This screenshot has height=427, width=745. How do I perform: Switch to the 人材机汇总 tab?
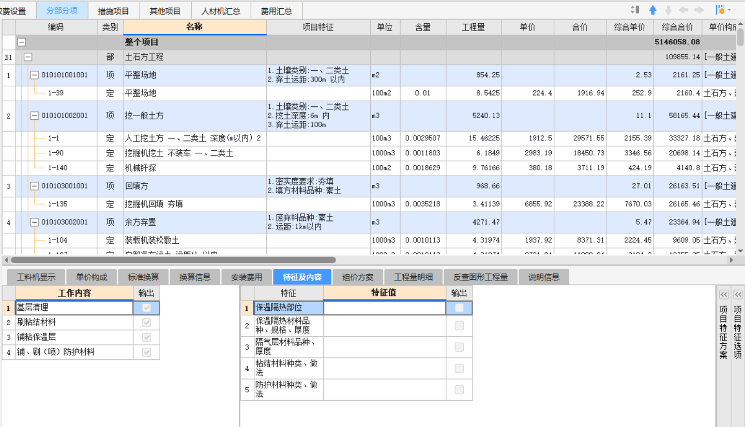coord(221,10)
